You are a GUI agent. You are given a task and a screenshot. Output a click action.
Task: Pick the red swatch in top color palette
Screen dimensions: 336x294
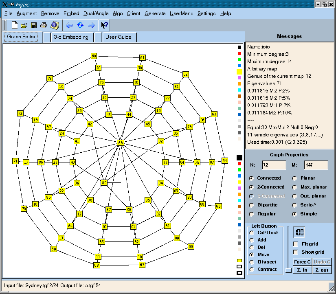[239, 53]
